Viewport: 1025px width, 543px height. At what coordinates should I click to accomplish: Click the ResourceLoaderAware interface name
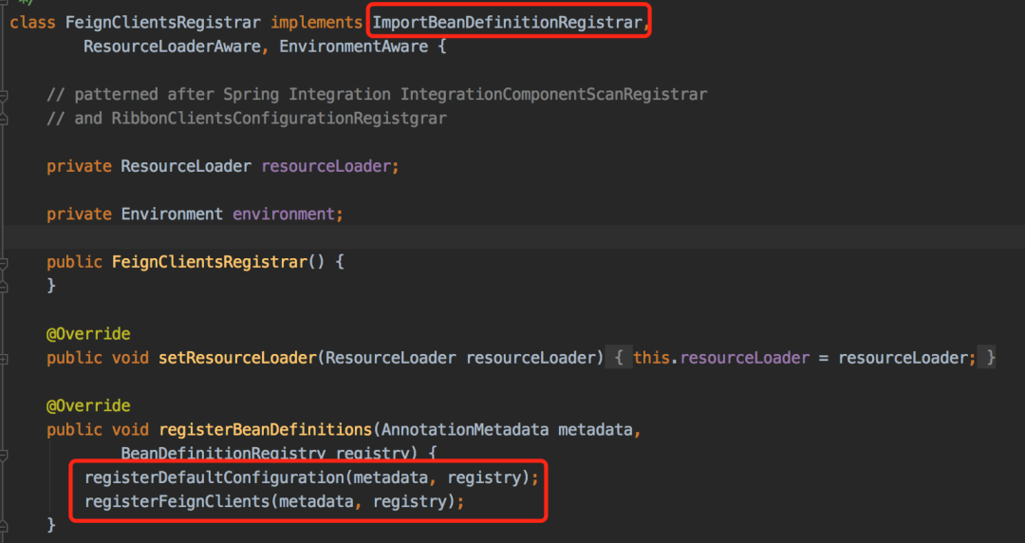[x=172, y=47]
